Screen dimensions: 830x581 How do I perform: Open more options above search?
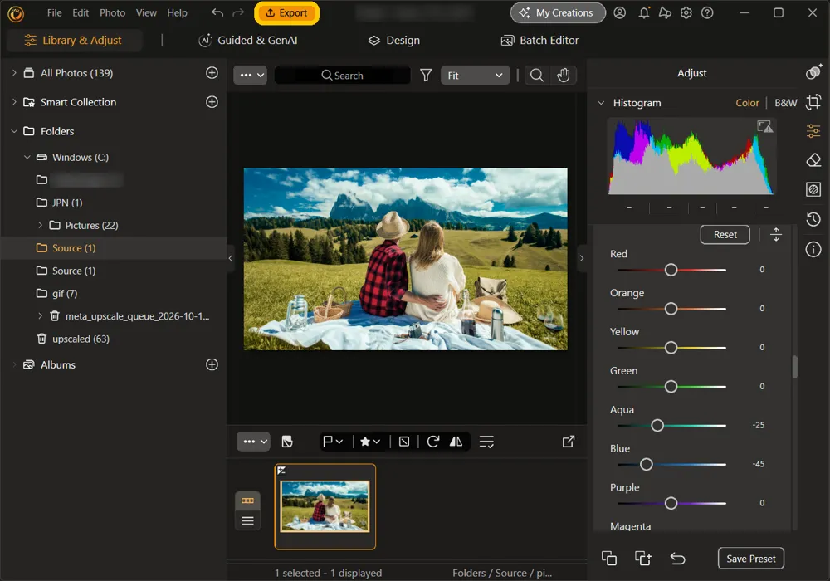pos(251,76)
